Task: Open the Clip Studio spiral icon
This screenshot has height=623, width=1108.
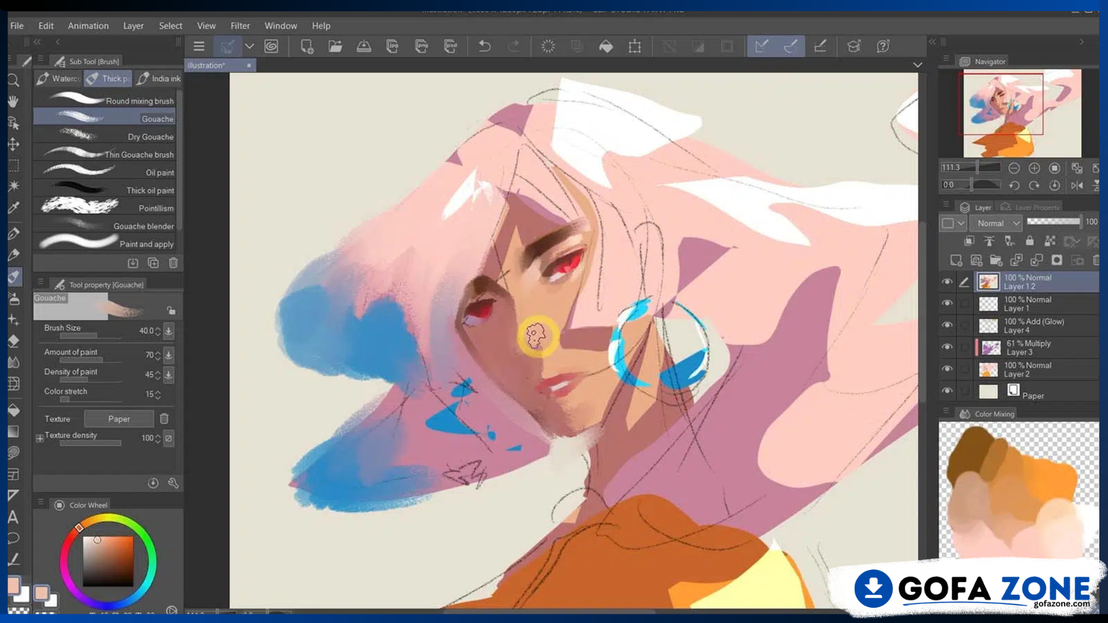Action: (x=271, y=46)
